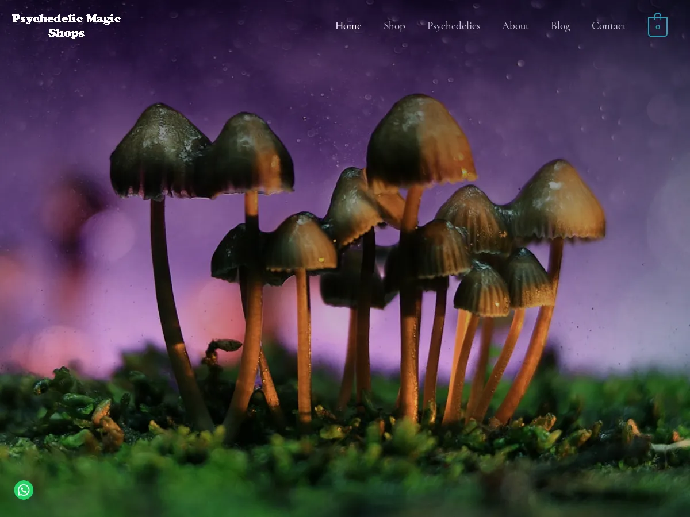This screenshot has height=517, width=690.
Task: Go to the Blog page
Action: 560,26
